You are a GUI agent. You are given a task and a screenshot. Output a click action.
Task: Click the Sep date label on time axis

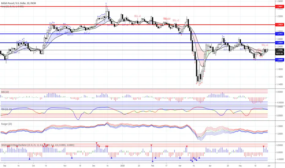(5, 166)
